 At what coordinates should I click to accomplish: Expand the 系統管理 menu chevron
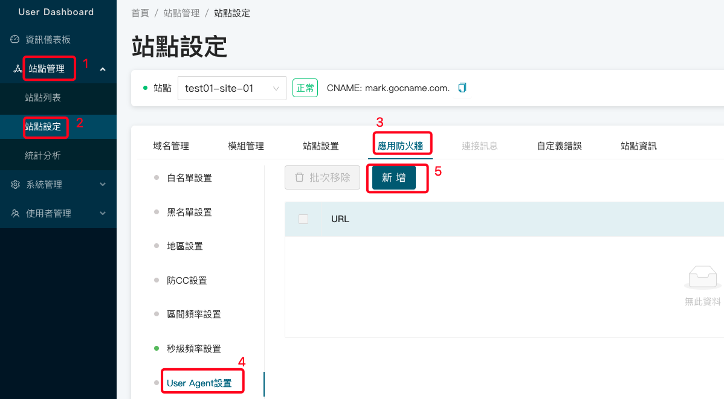[x=103, y=185]
